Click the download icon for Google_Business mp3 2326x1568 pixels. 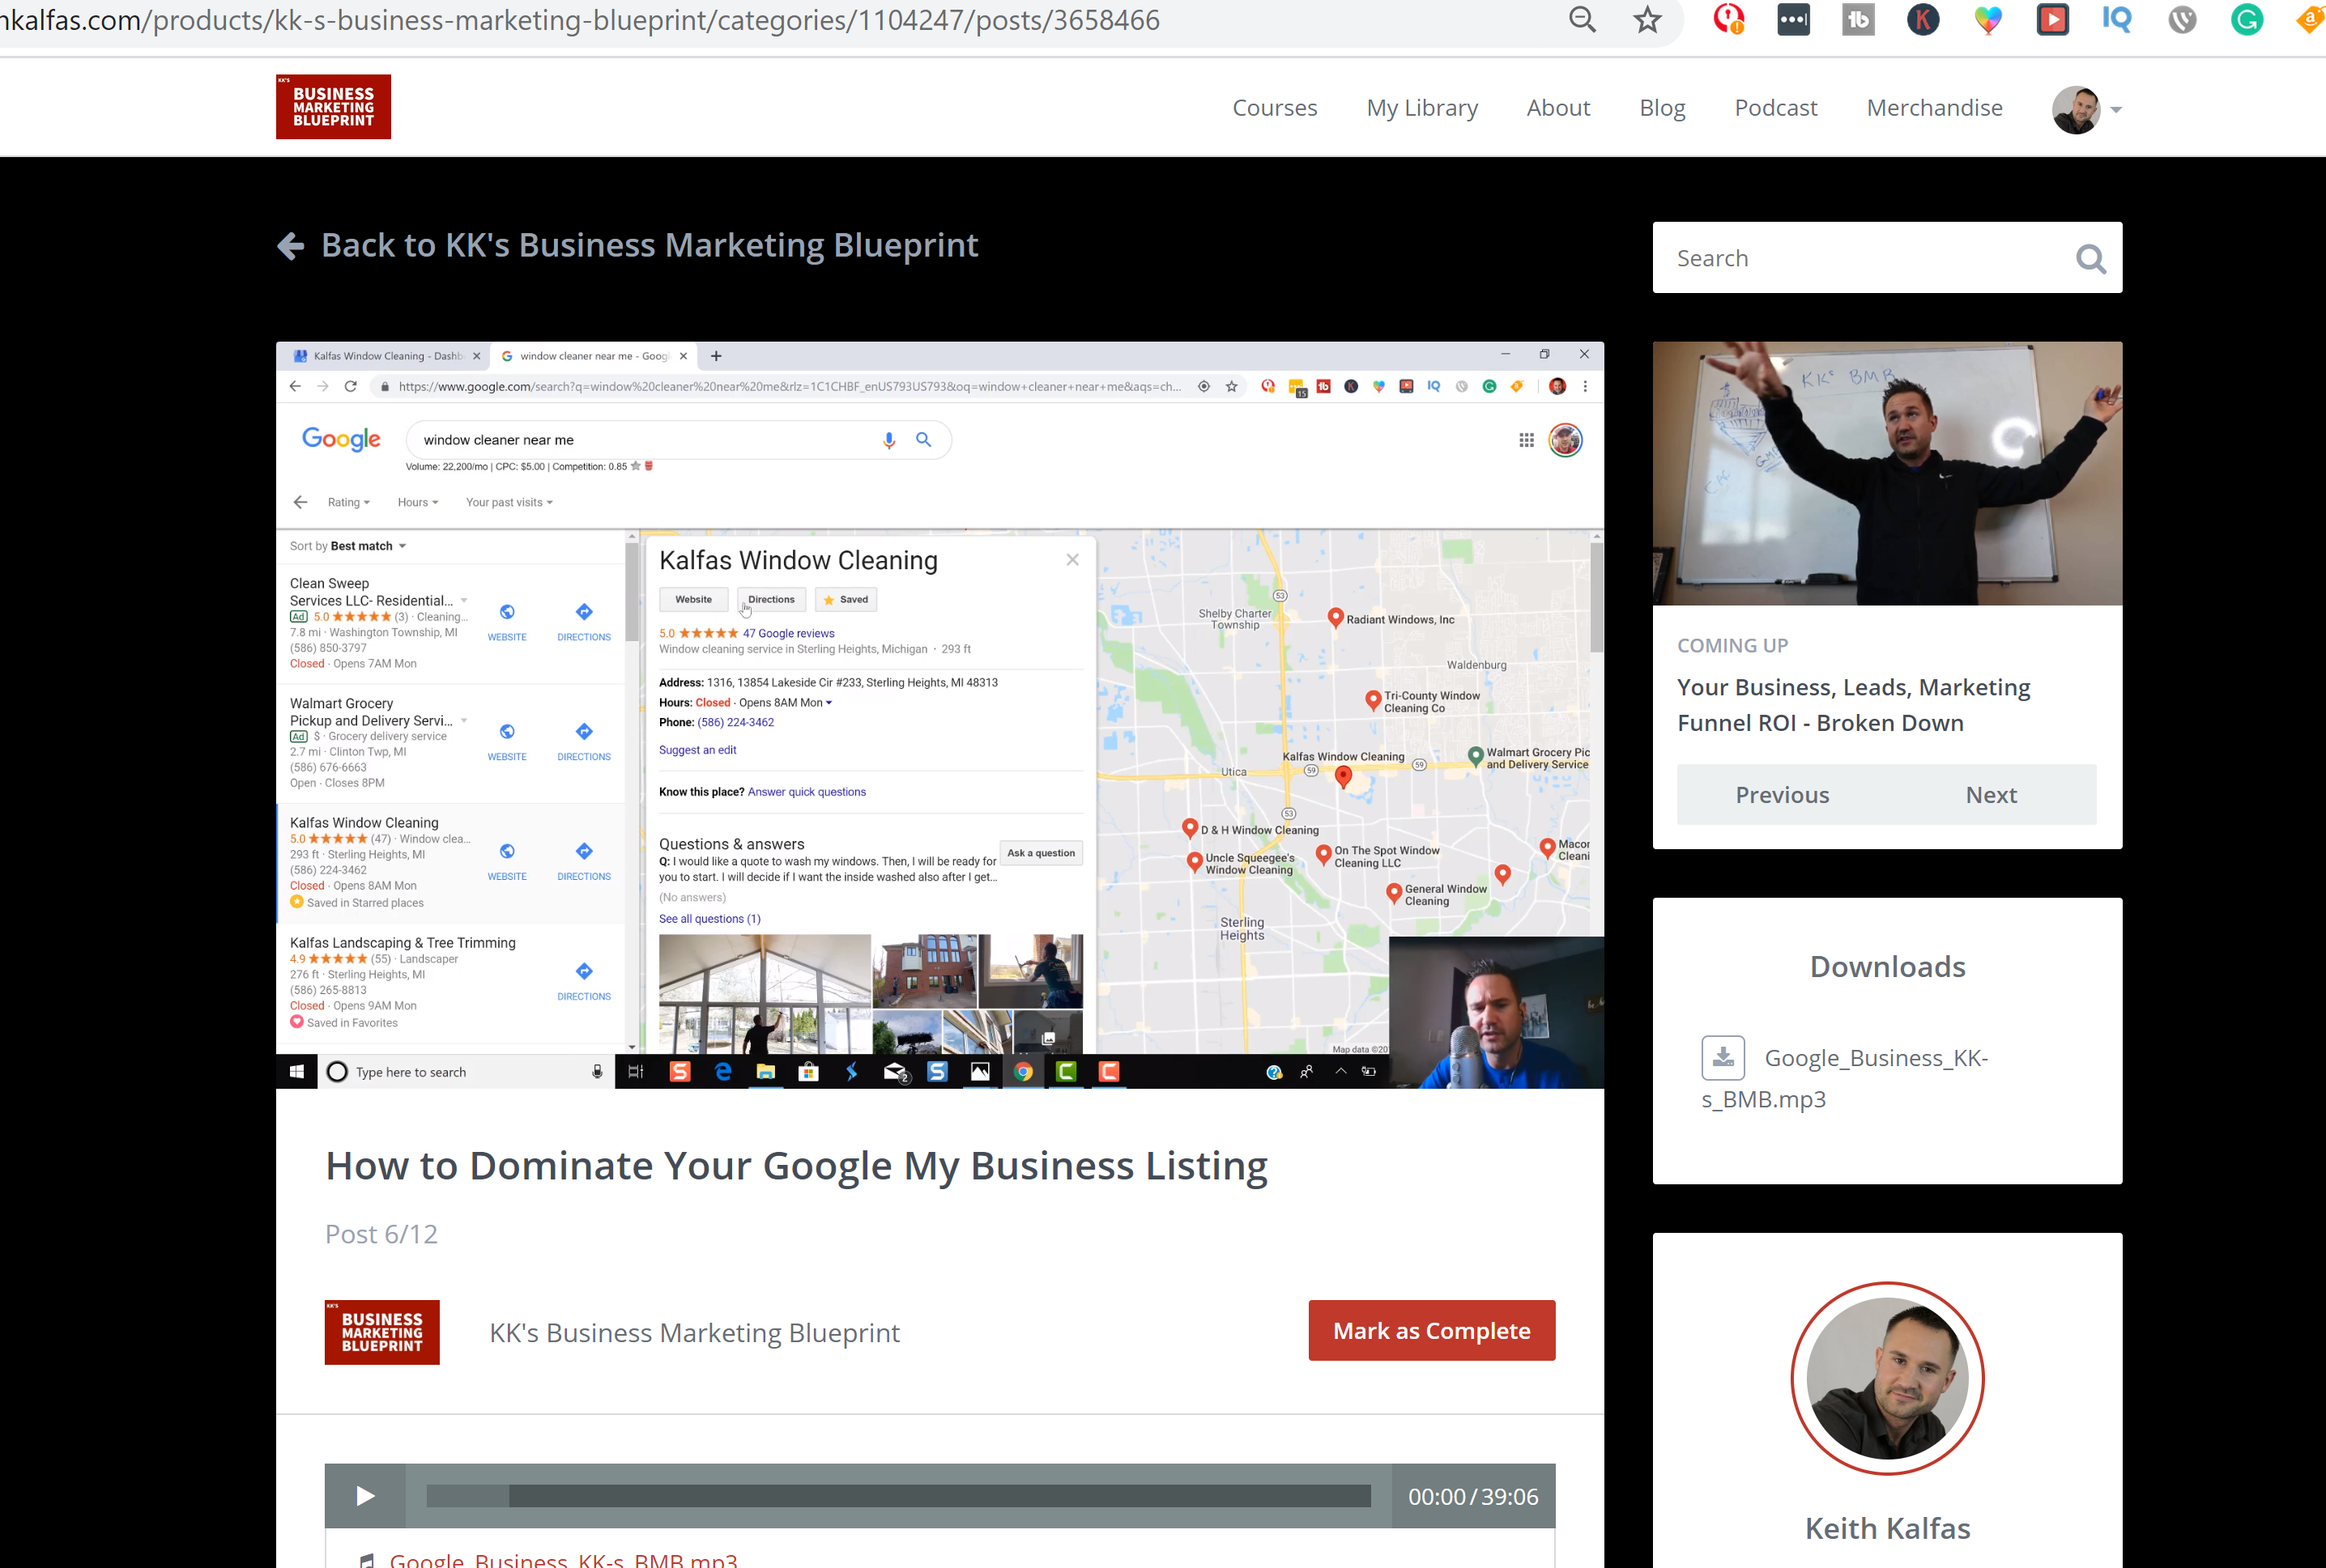pos(1723,1058)
